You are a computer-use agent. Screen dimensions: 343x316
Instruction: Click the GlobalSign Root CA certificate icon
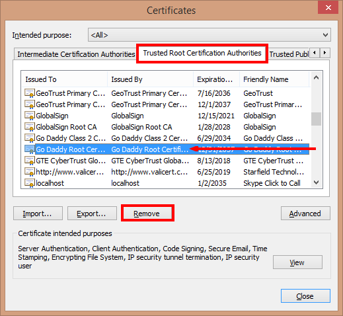30,127
